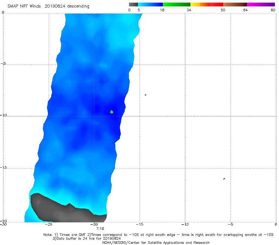This screenshot has width=279, height=245.
Task: Click the blue segment of the color bar
Action: click(x=150, y=5)
